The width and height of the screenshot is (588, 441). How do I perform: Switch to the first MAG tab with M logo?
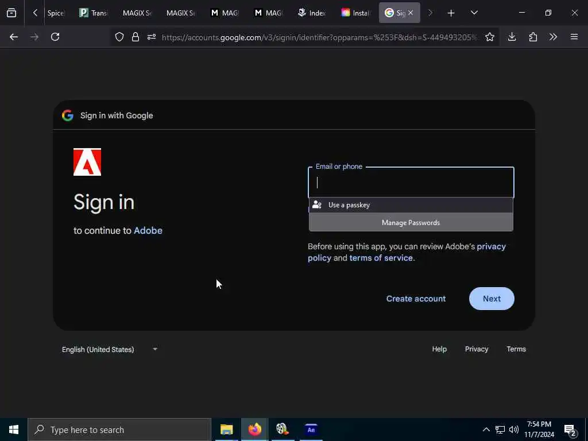pyautogui.click(x=225, y=13)
